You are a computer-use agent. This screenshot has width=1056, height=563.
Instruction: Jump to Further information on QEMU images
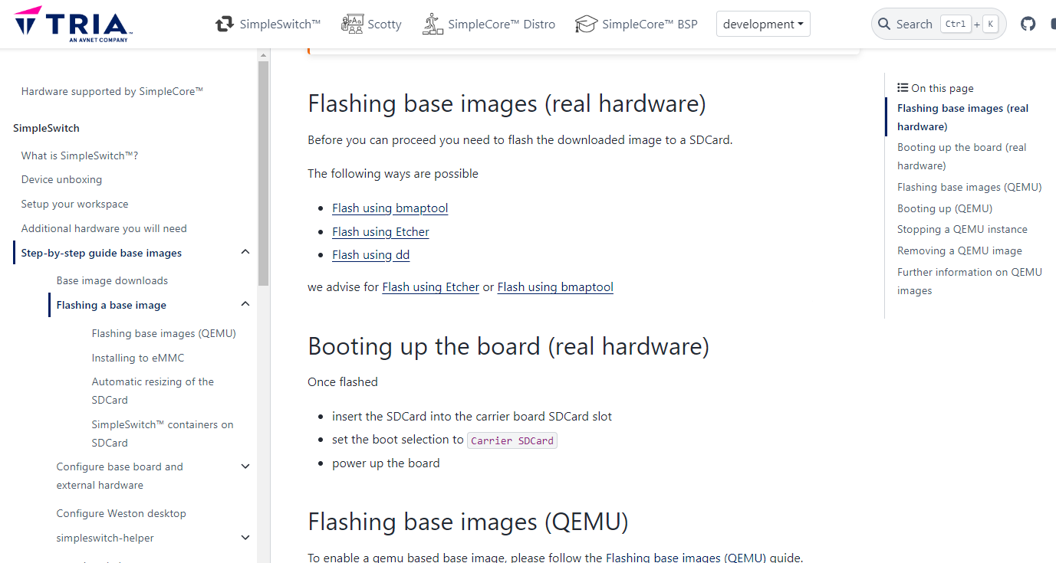pyautogui.click(x=969, y=281)
